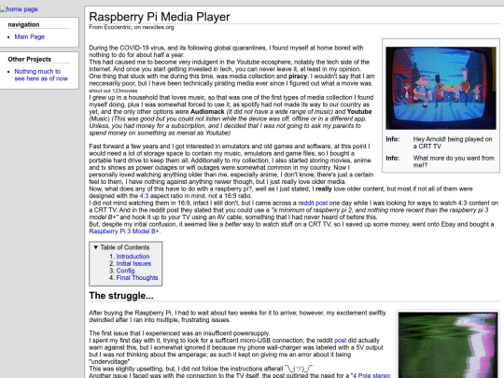Click the 'shout out 123movies' small text
The image size is (504, 378).
coord(113,91)
